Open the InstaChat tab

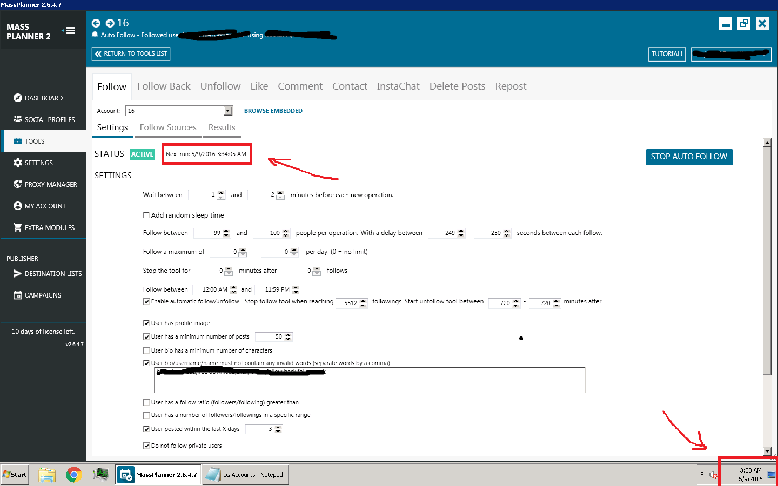[x=398, y=86]
